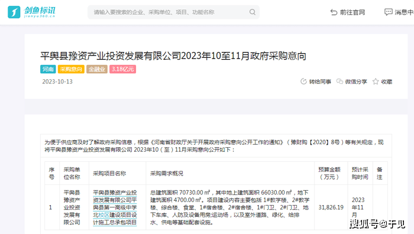The width and height of the screenshot is (414, 234).
Task: Open the 消息中心 link text
Action: click(404, 12)
